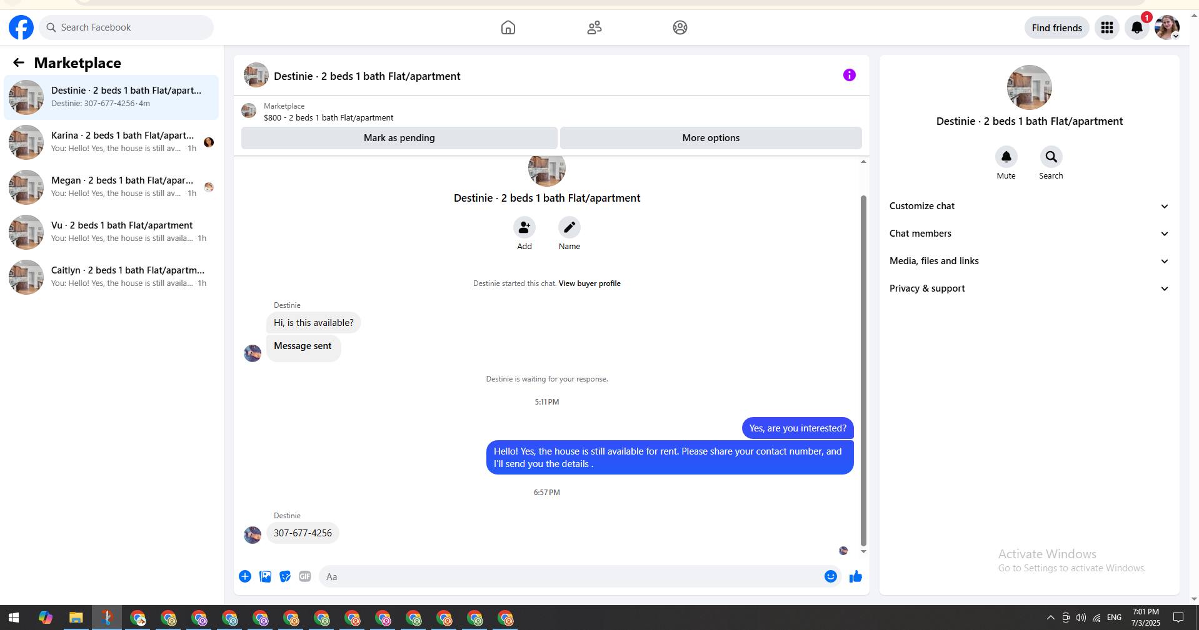This screenshot has width=1199, height=630.
Task: Click the Name edit pencil icon
Action: 569,227
